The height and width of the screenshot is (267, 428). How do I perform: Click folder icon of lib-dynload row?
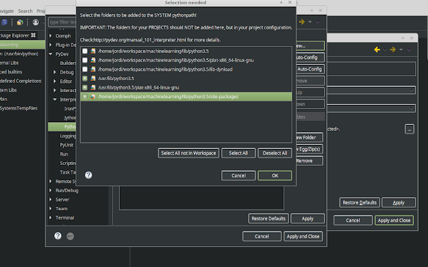click(x=93, y=69)
